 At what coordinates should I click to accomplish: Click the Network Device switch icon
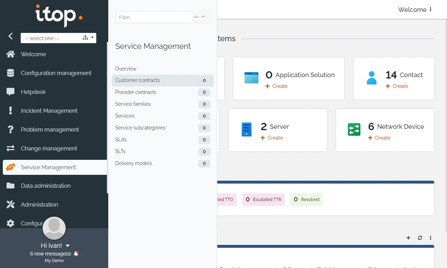click(x=354, y=129)
